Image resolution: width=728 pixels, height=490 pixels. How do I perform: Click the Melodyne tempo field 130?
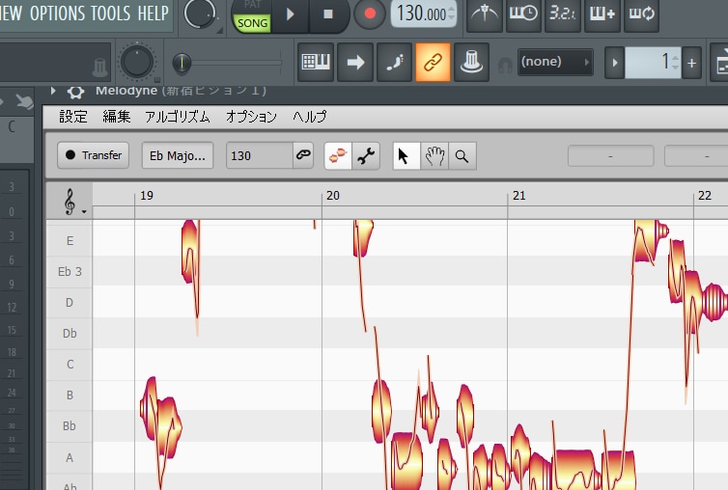pos(259,155)
